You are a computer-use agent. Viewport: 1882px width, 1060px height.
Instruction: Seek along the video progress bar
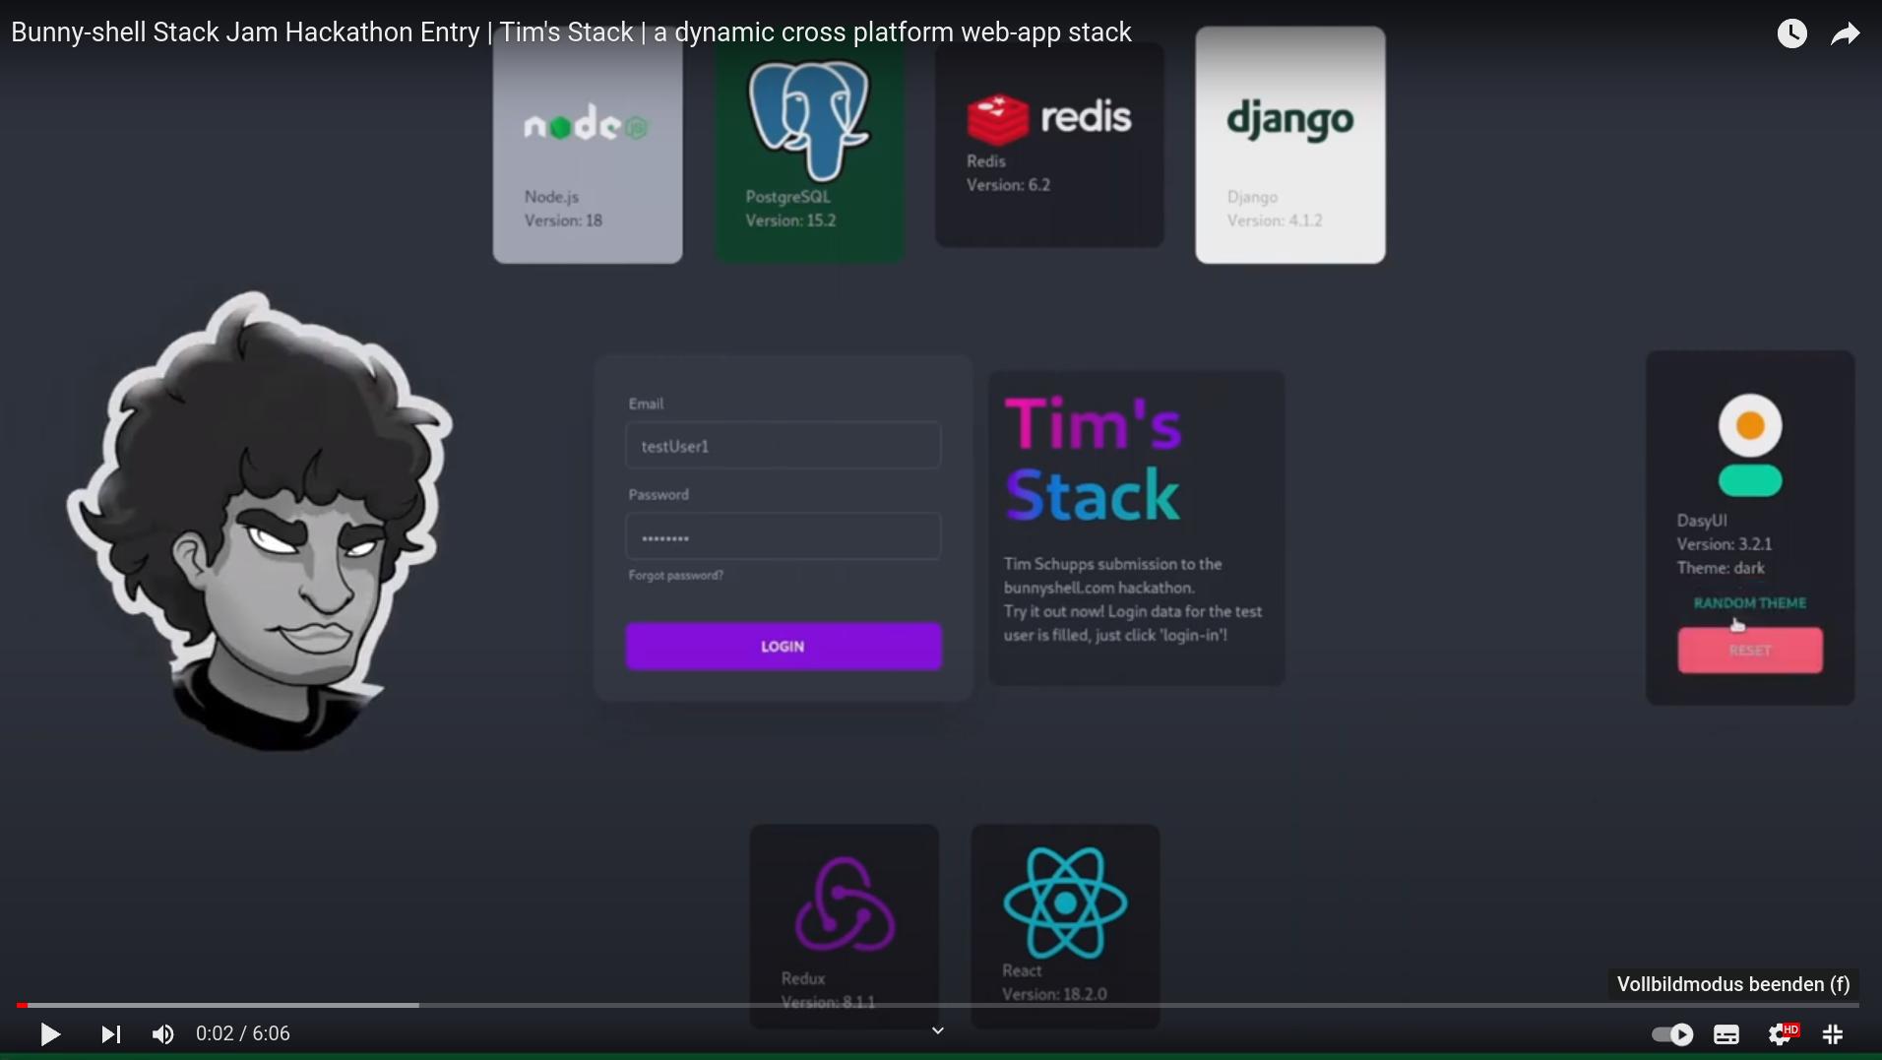(937, 1005)
